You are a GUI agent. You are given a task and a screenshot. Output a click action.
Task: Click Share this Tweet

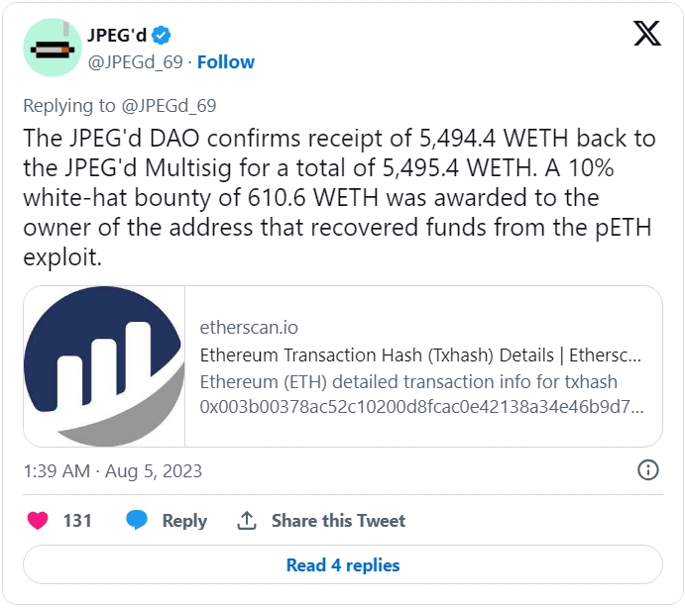point(338,520)
